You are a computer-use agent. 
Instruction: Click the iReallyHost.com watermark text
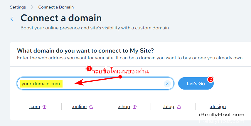[x=222, y=115]
